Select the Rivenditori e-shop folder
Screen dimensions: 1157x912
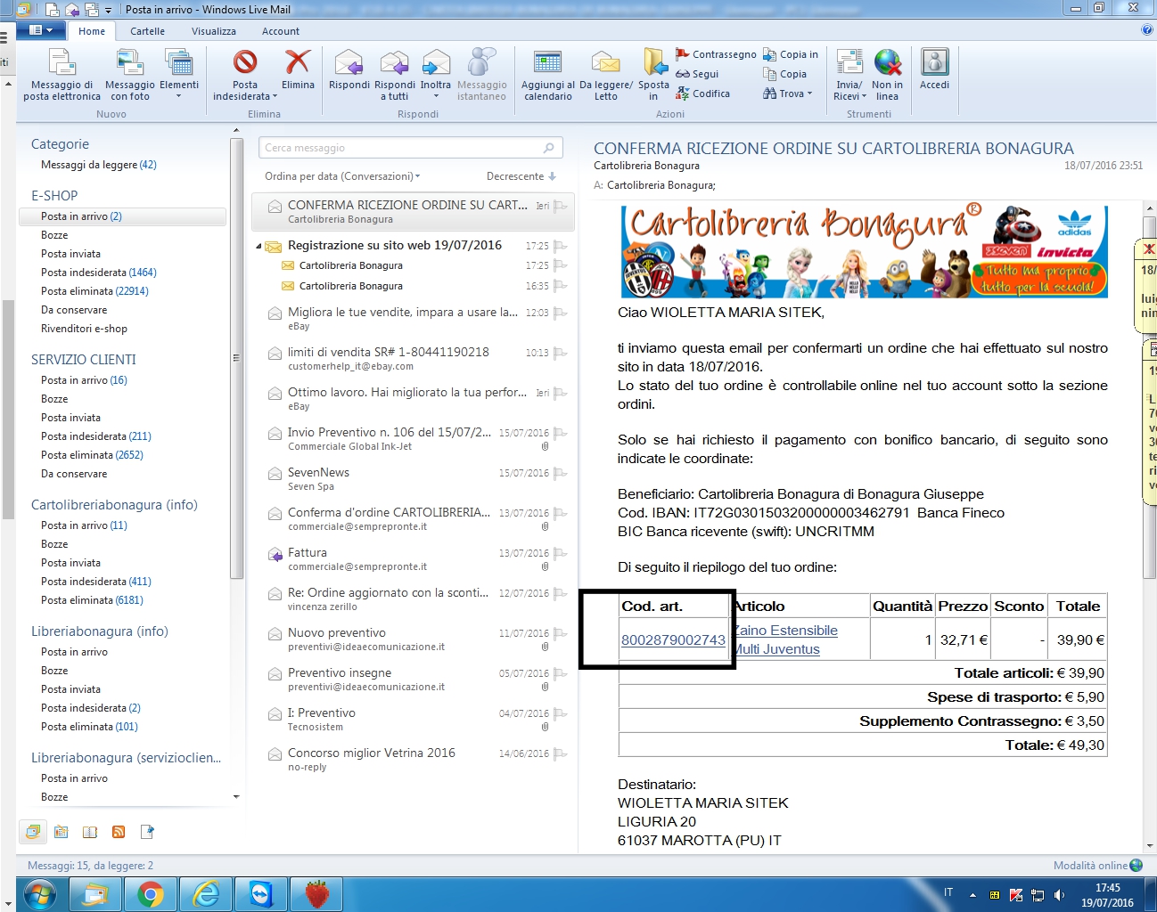[84, 329]
